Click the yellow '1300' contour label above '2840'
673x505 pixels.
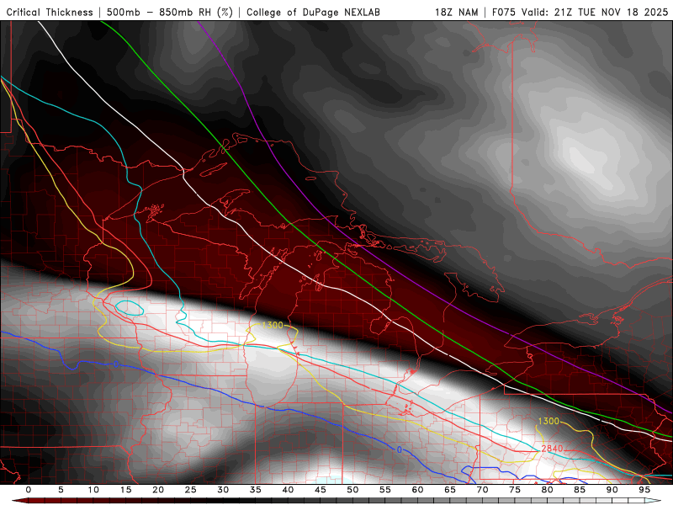pos(548,421)
